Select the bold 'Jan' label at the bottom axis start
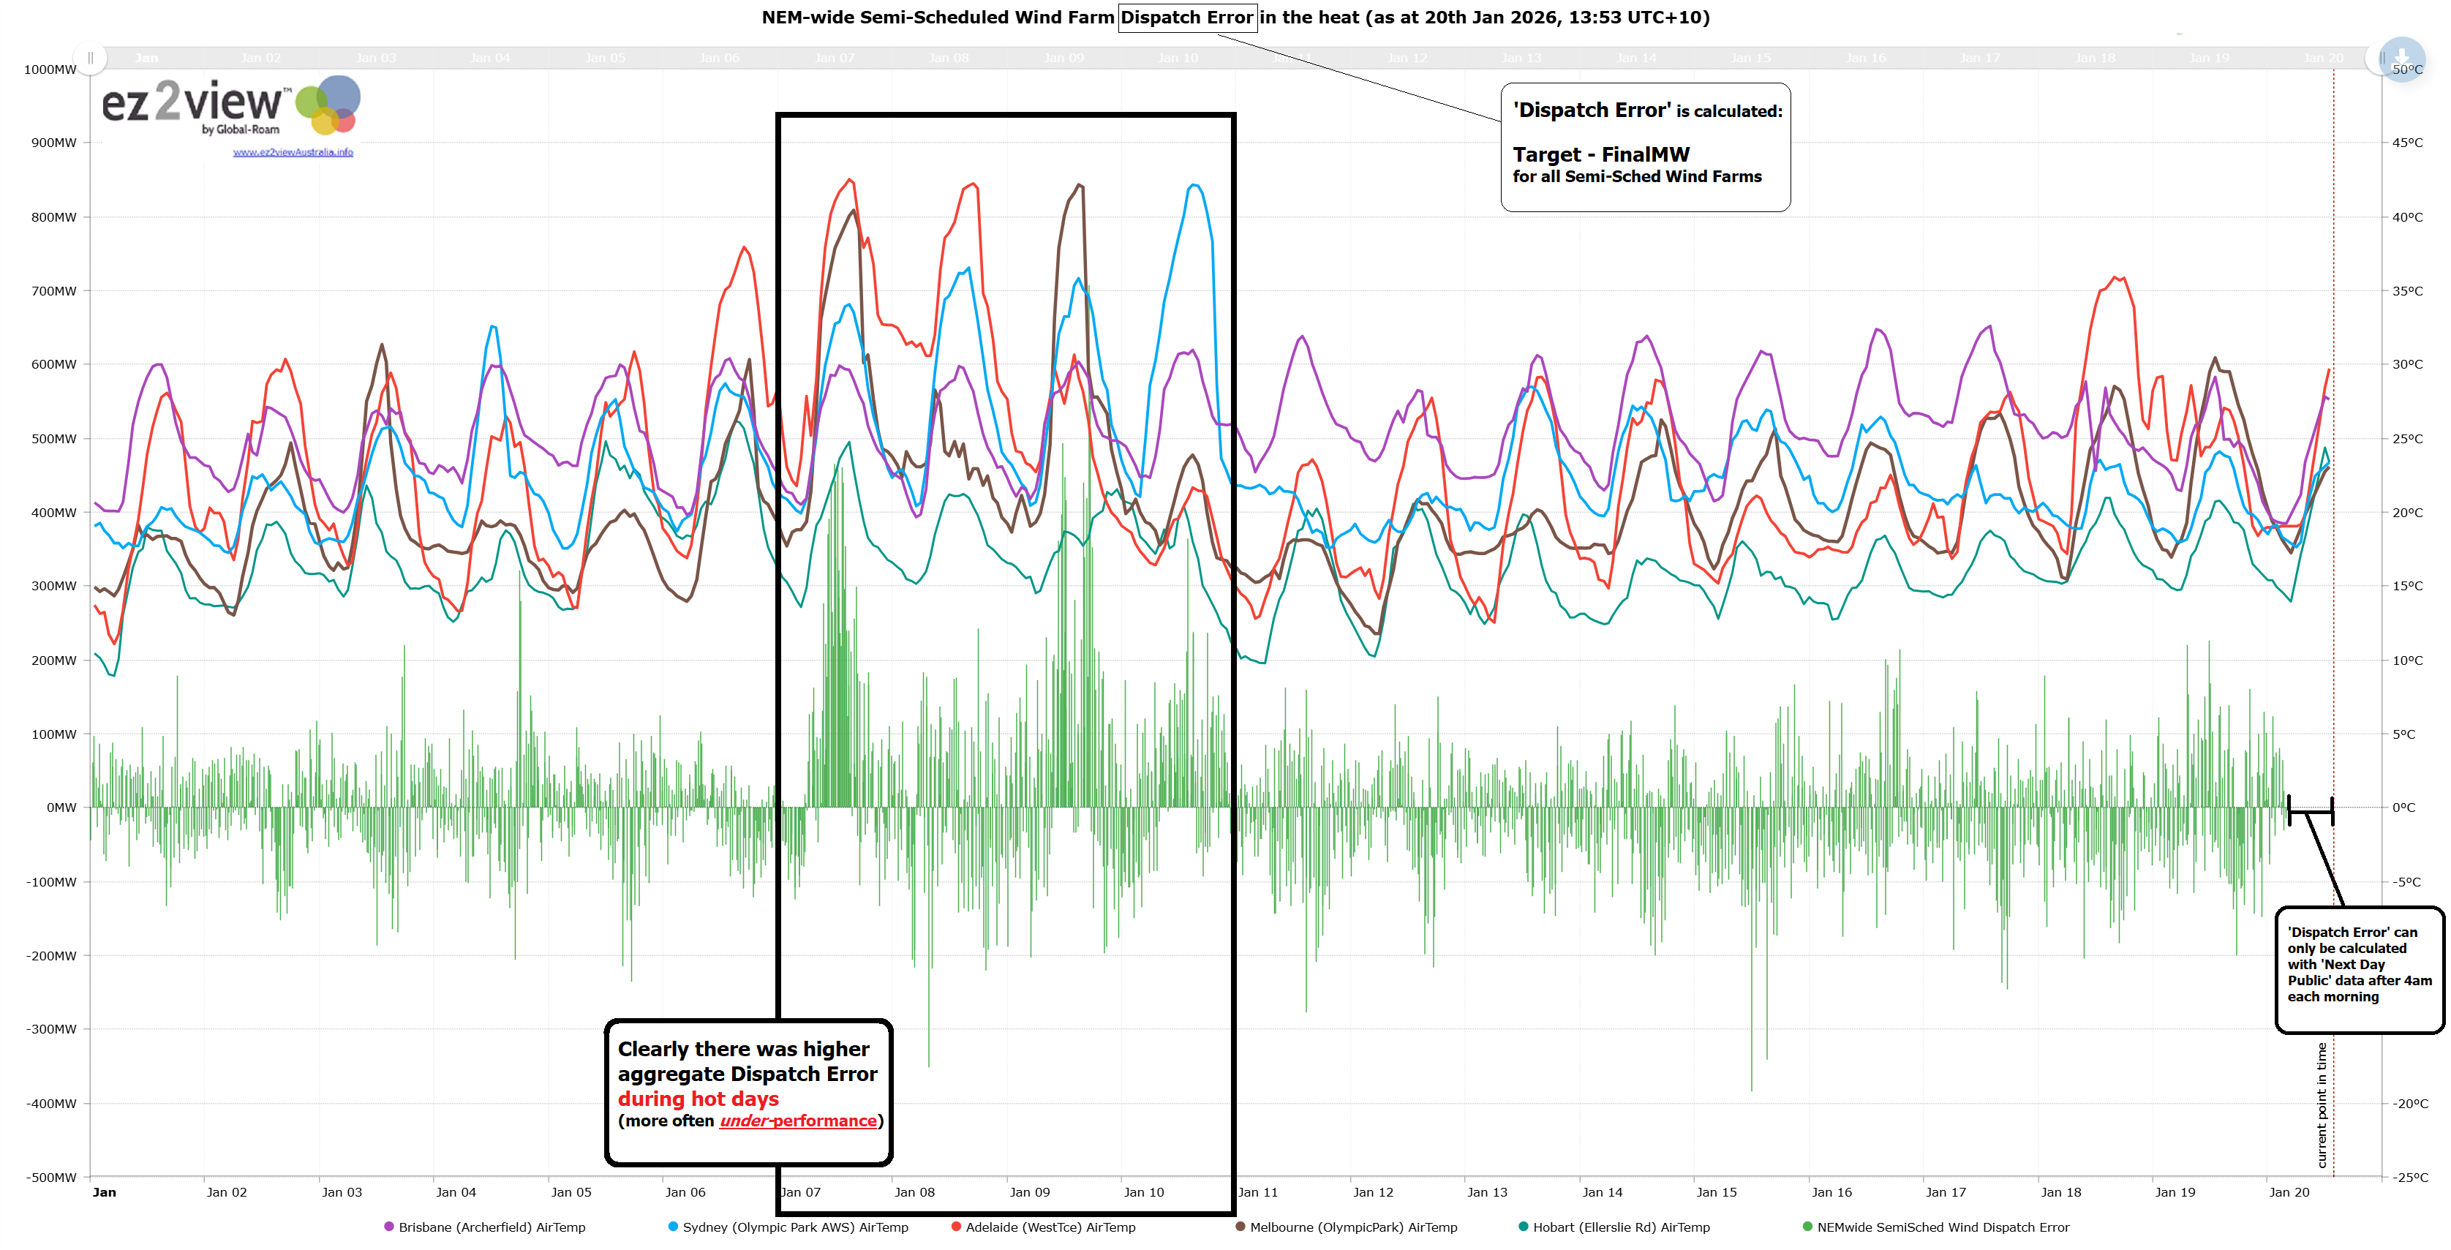2451x1250 pixels. (x=105, y=1192)
